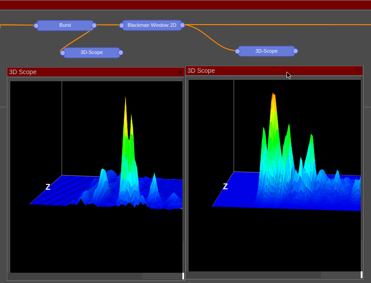Click Blackman Window 2D output port
371x283 pixels.
click(x=182, y=25)
